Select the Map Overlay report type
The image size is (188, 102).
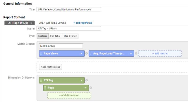[70, 36]
